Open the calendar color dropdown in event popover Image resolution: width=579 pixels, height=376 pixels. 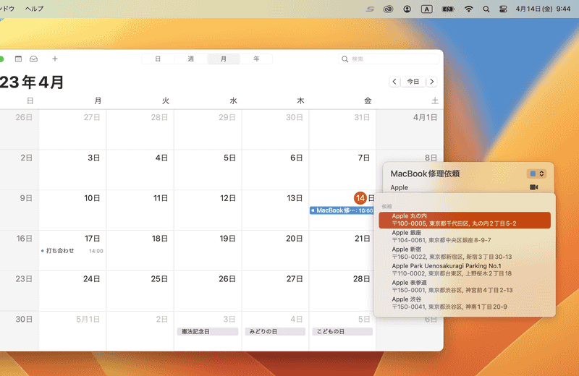536,174
